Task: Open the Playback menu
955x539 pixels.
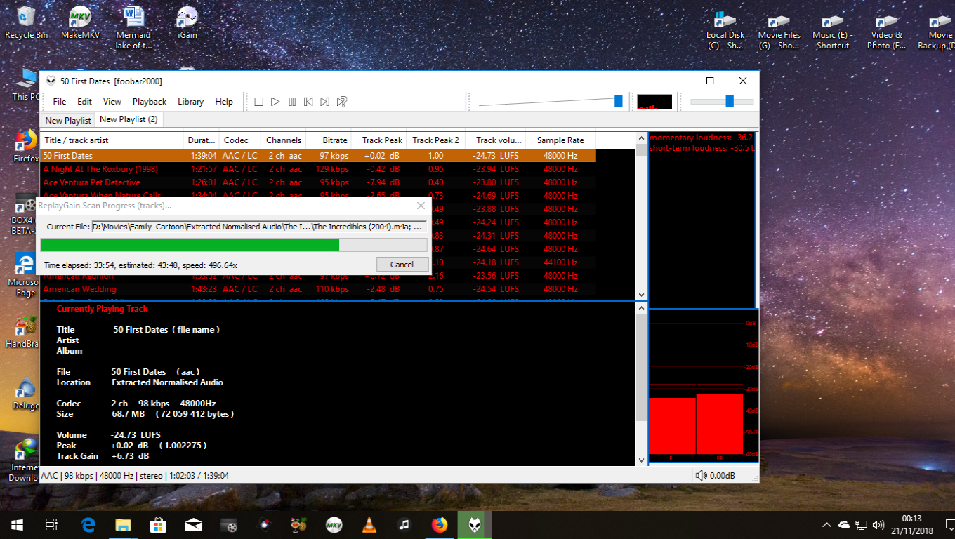Action: [x=150, y=102]
